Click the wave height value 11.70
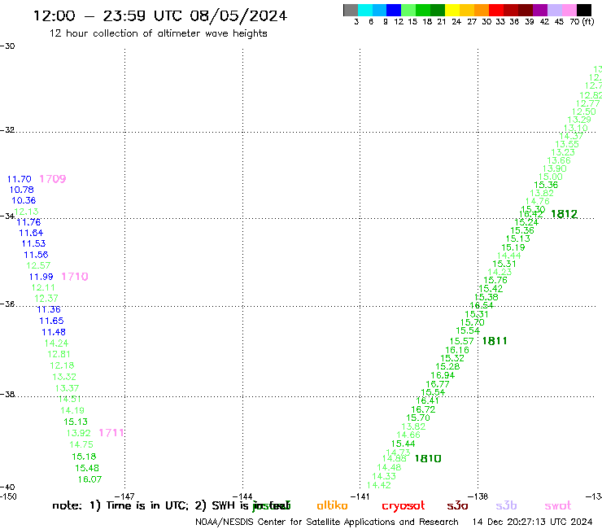This screenshot has width=602, height=529. (20, 179)
